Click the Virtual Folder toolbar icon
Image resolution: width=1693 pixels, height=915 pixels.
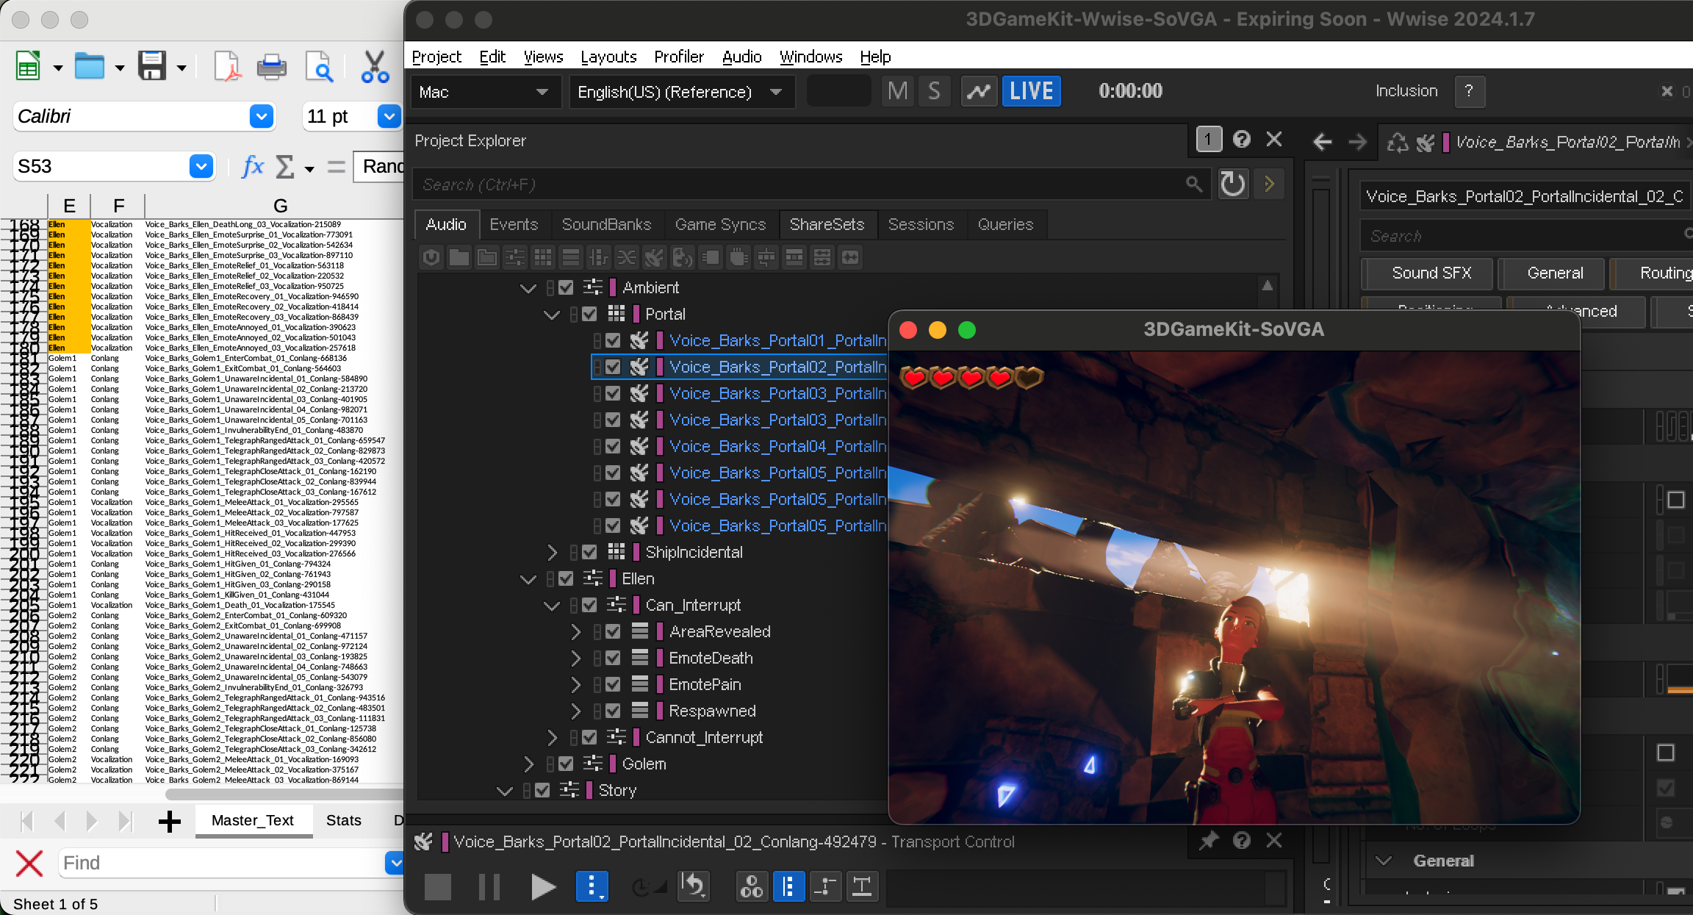click(x=487, y=257)
